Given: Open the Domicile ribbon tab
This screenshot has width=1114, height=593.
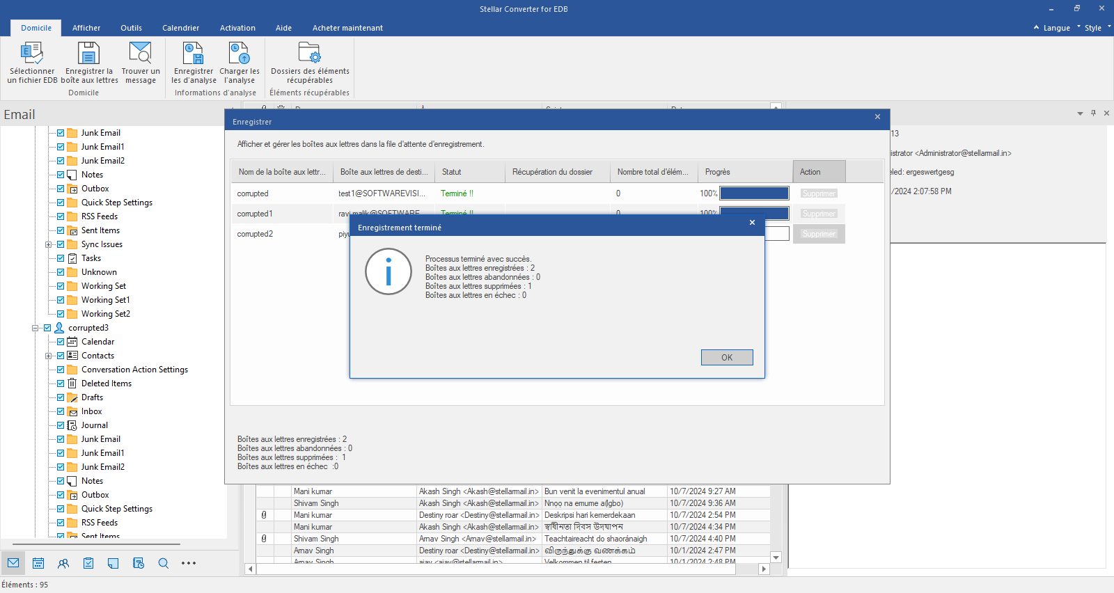Looking at the screenshot, I should (36, 28).
